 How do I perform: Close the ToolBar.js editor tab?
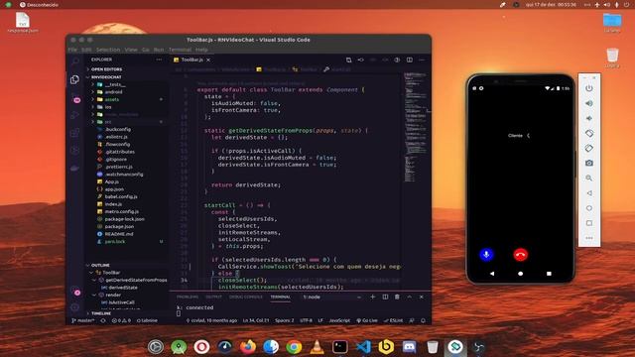point(208,59)
